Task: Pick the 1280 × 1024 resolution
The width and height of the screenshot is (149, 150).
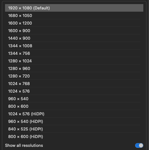Action: pos(74,61)
